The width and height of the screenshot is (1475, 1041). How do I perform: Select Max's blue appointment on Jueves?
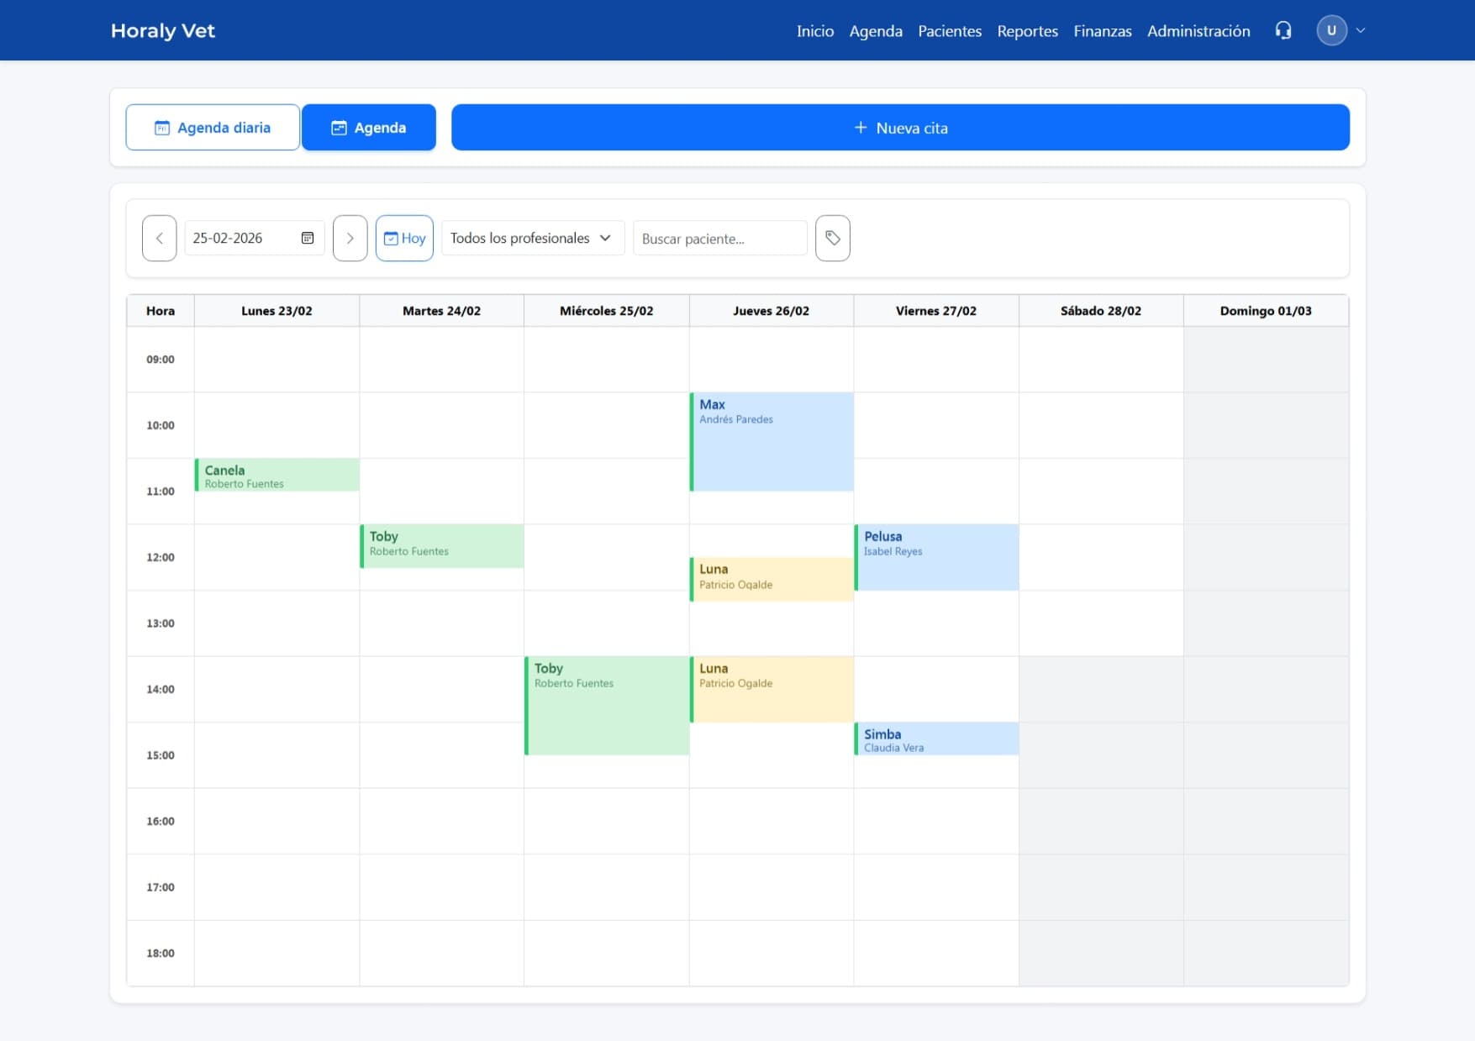[x=772, y=441]
